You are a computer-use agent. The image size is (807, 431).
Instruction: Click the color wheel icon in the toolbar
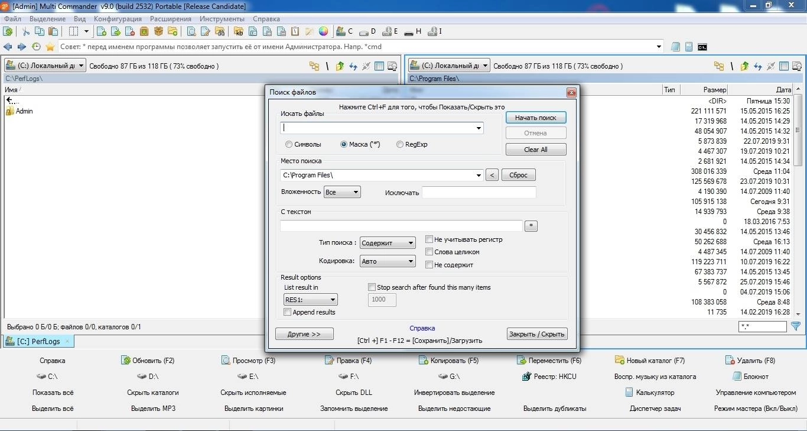tap(323, 31)
